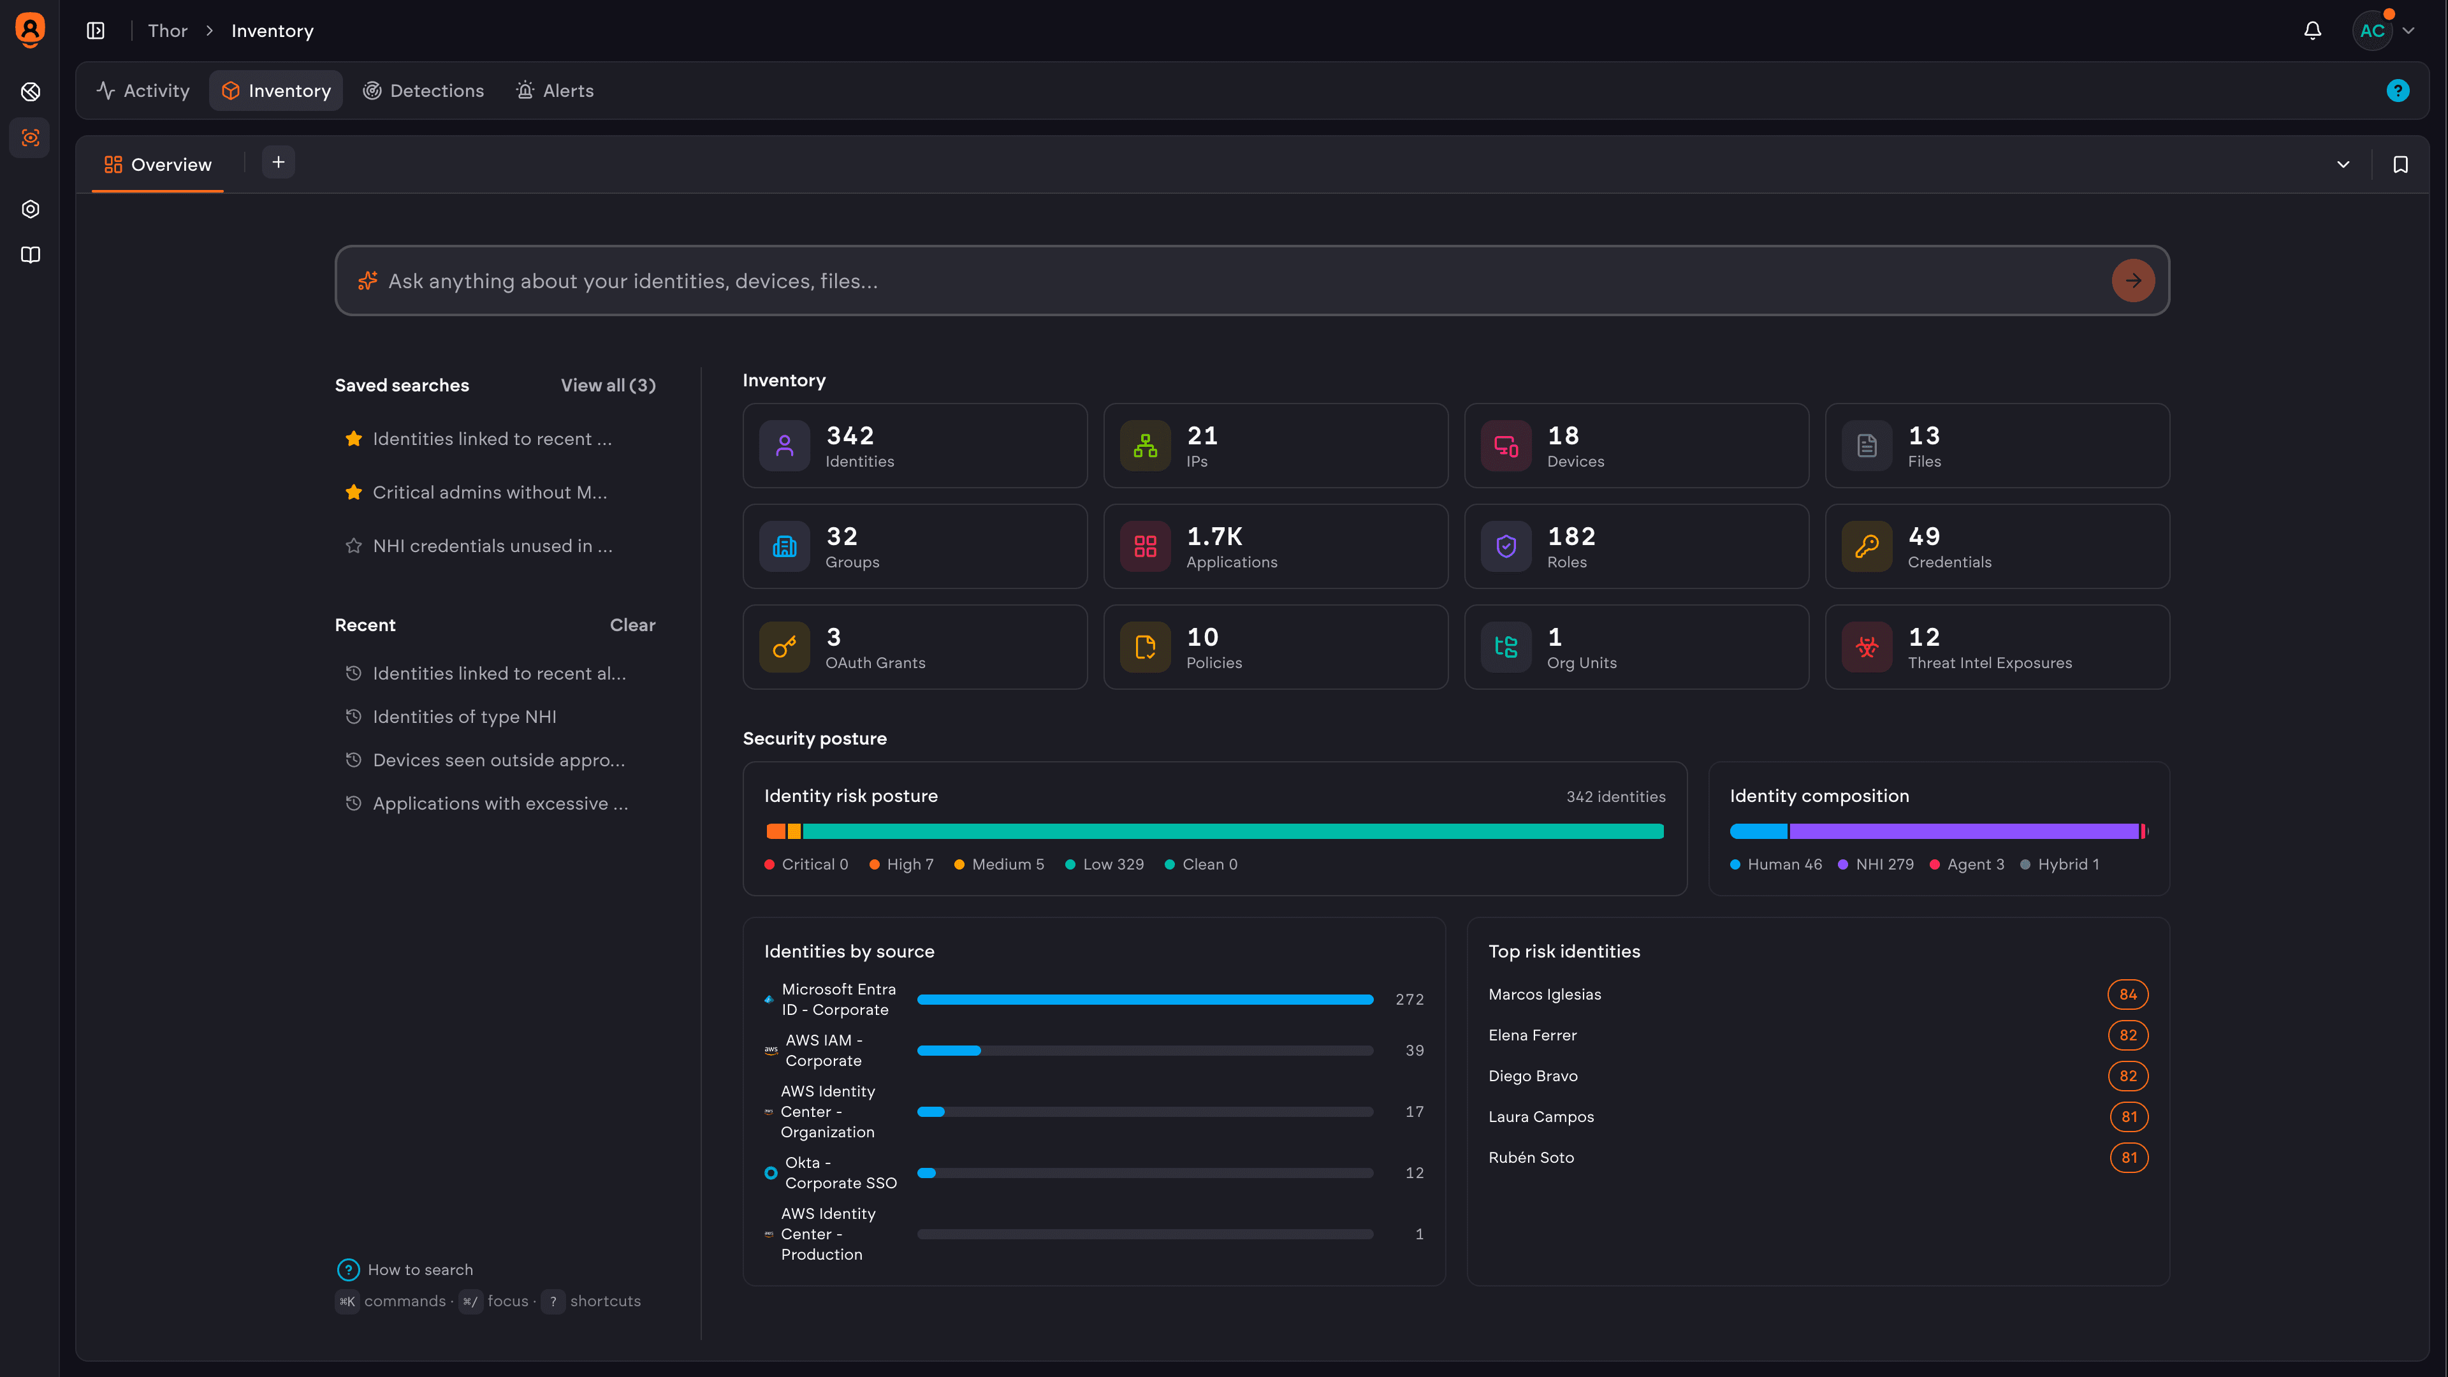2448x1377 pixels.
Task: Click the Credentials key icon
Action: click(1867, 546)
